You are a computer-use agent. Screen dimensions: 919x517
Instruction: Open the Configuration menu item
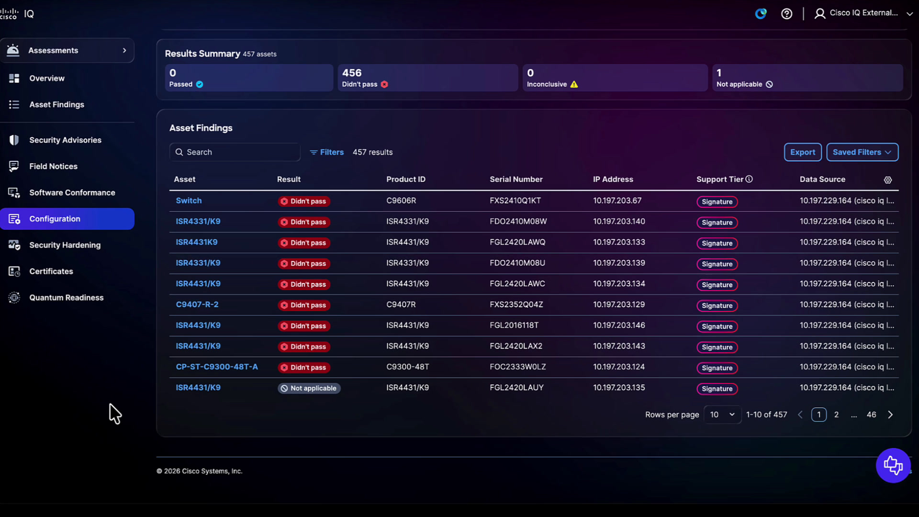67,219
